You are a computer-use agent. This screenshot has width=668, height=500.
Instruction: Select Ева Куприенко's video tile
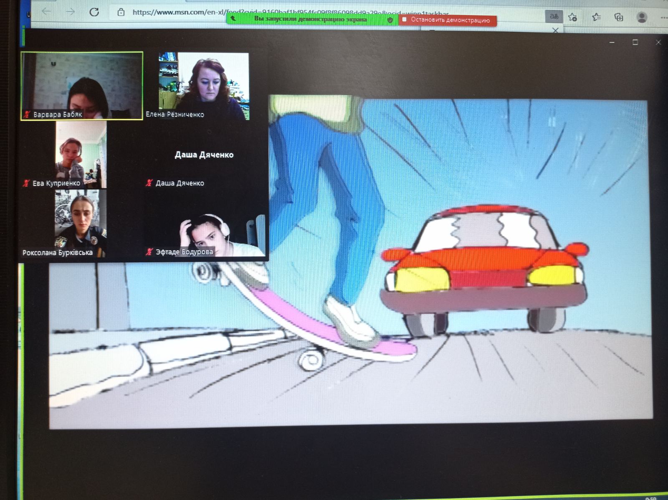81,155
